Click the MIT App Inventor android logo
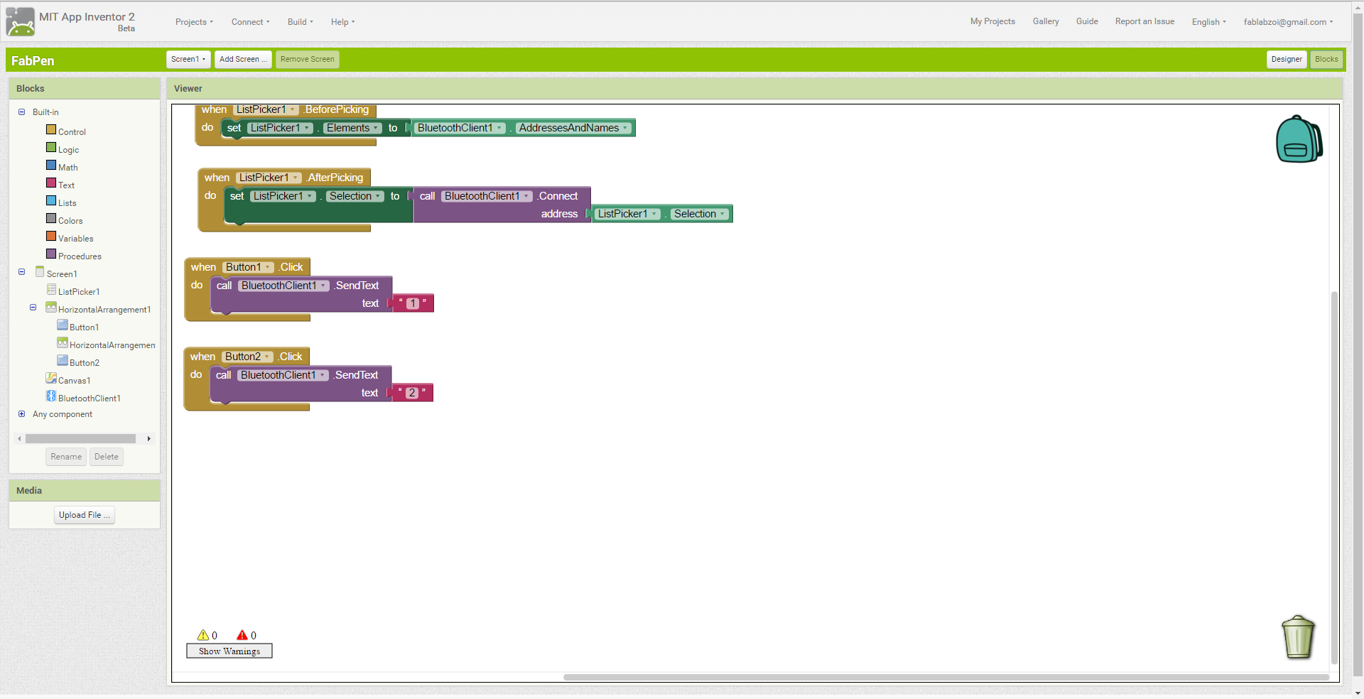The height and width of the screenshot is (699, 1364). tap(20, 22)
